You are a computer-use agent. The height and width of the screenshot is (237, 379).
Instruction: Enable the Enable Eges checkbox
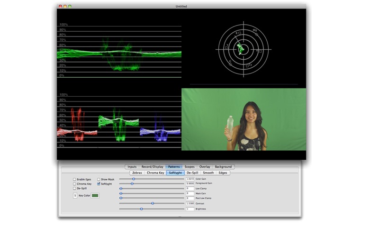[x=74, y=179]
